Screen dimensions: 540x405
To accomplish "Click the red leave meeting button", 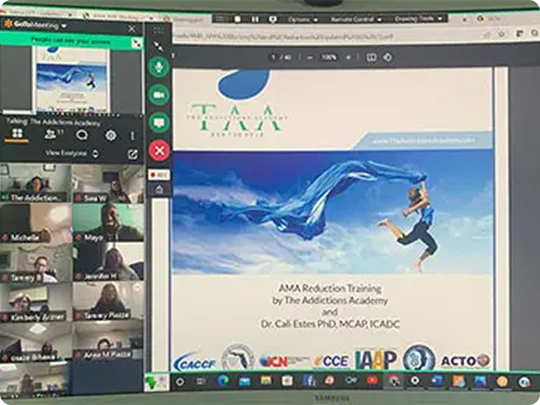I will [159, 151].
